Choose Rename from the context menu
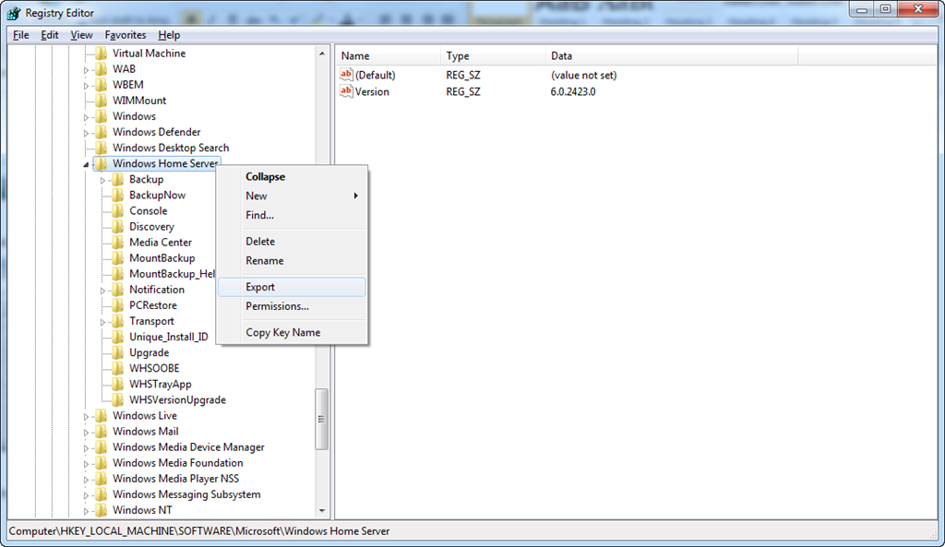945x547 pixels. (292, 260)
